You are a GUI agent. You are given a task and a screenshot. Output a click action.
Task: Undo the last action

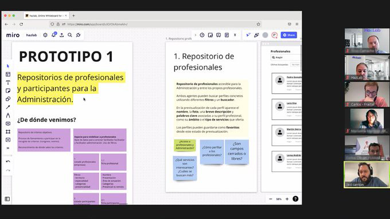8,161
